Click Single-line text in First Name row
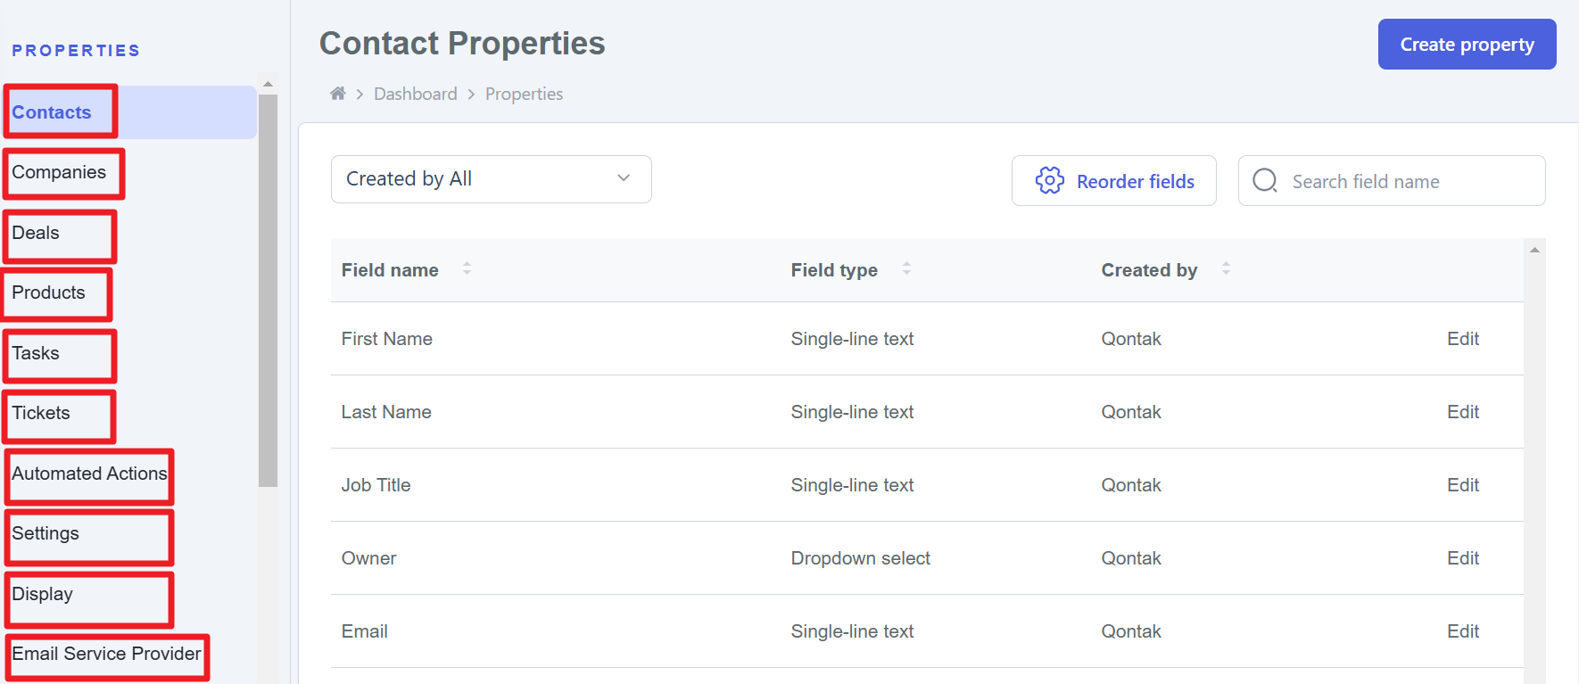 852,339
